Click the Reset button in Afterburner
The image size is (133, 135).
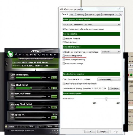50,126
